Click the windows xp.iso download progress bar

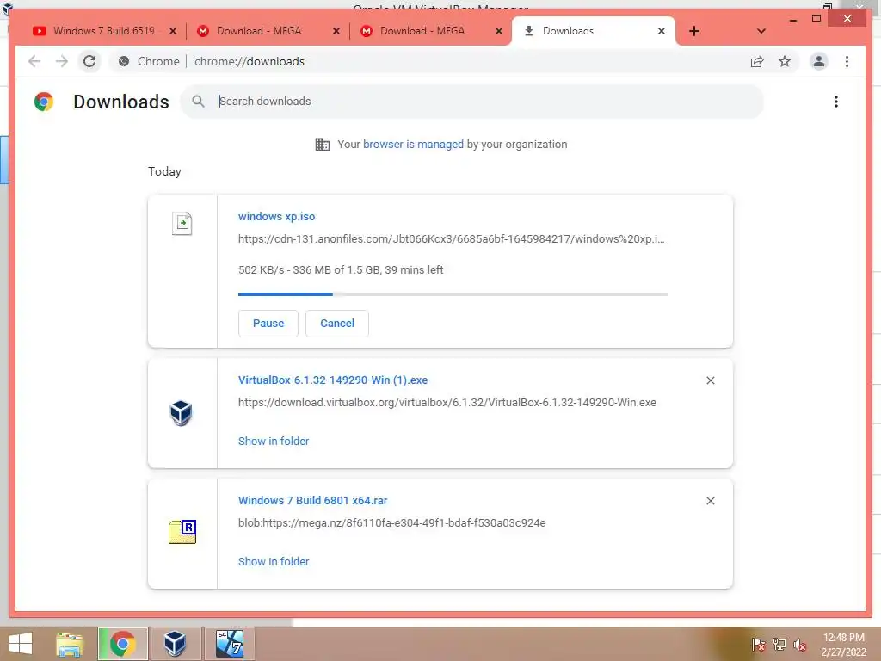tap(453, 294)
